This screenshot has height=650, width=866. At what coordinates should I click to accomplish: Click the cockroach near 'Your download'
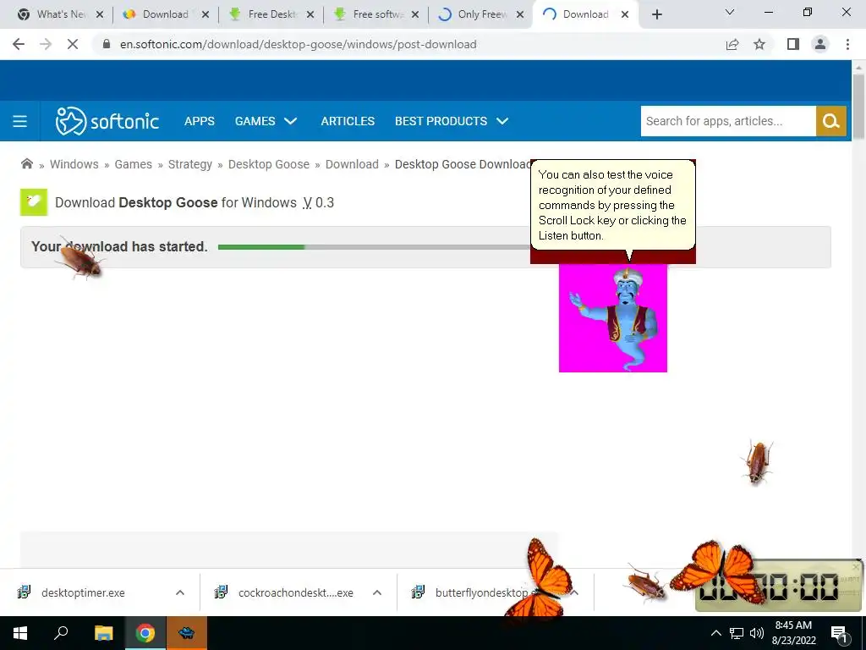click(x=80, y=260)
